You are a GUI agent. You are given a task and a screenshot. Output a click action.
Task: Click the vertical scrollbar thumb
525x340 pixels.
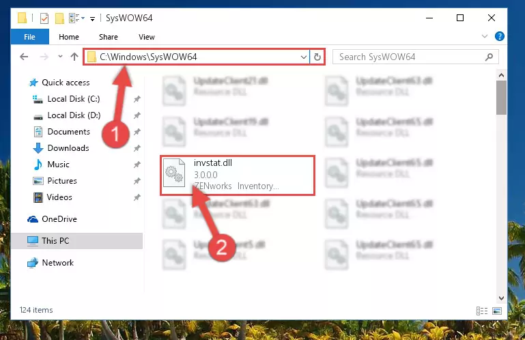point(501,98)
